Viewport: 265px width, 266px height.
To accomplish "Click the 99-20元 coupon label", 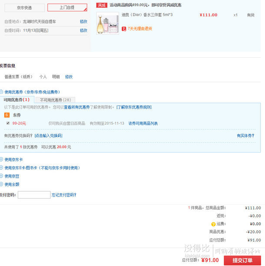I will [19, 123].
